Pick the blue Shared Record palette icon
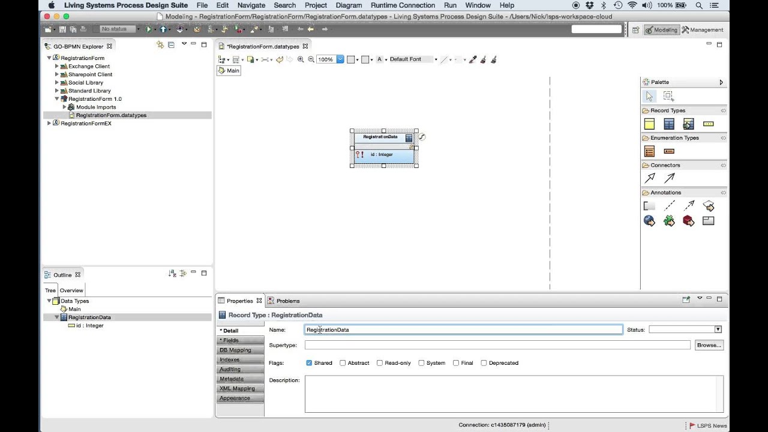Image resolution: width=768 pixels, height=432 pixels. (x=669, y=124)
